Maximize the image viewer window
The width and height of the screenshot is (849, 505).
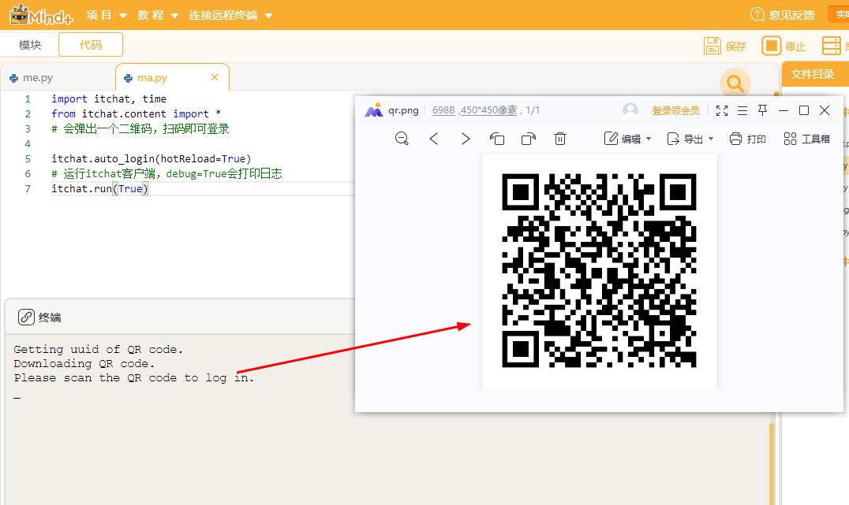point(804,110)
